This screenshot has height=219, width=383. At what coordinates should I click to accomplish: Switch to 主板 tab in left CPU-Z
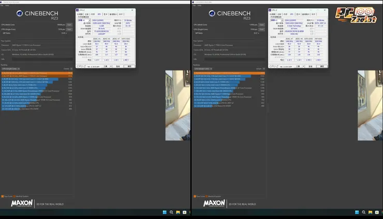point(86,14)
